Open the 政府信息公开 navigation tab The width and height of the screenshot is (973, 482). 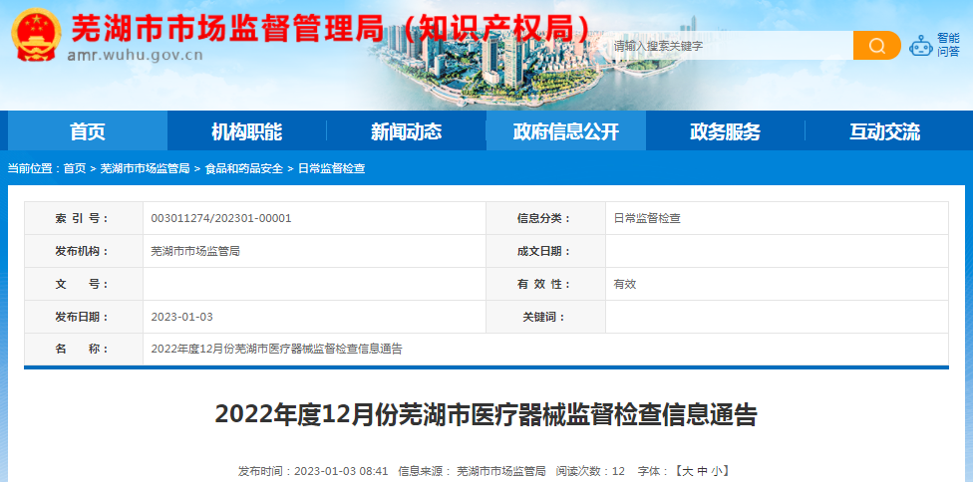566,131
